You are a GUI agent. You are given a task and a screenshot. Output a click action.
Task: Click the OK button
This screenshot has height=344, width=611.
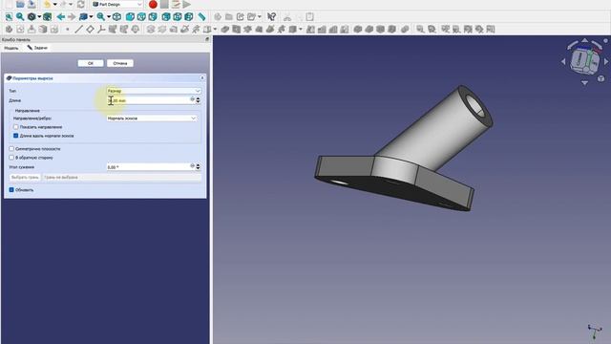coord(91,63)
